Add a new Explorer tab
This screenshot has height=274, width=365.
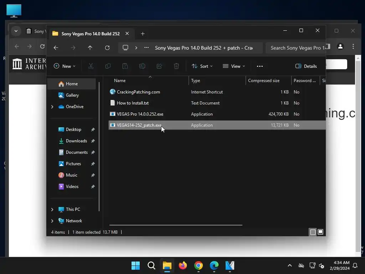[x=143, y=34]
